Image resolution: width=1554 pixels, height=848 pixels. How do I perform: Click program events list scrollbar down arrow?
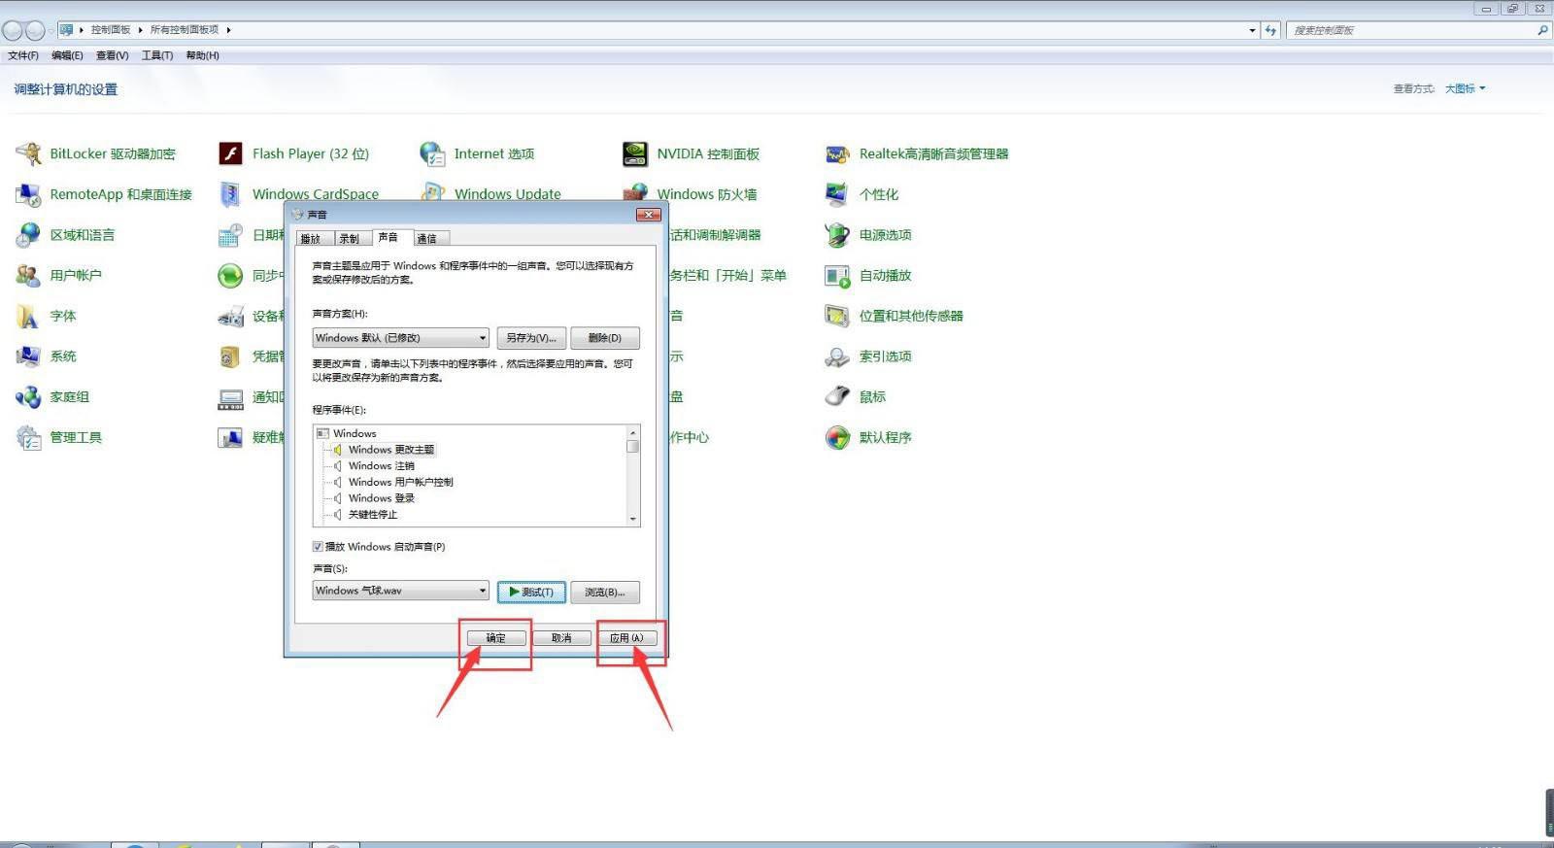tap(633, 520)
